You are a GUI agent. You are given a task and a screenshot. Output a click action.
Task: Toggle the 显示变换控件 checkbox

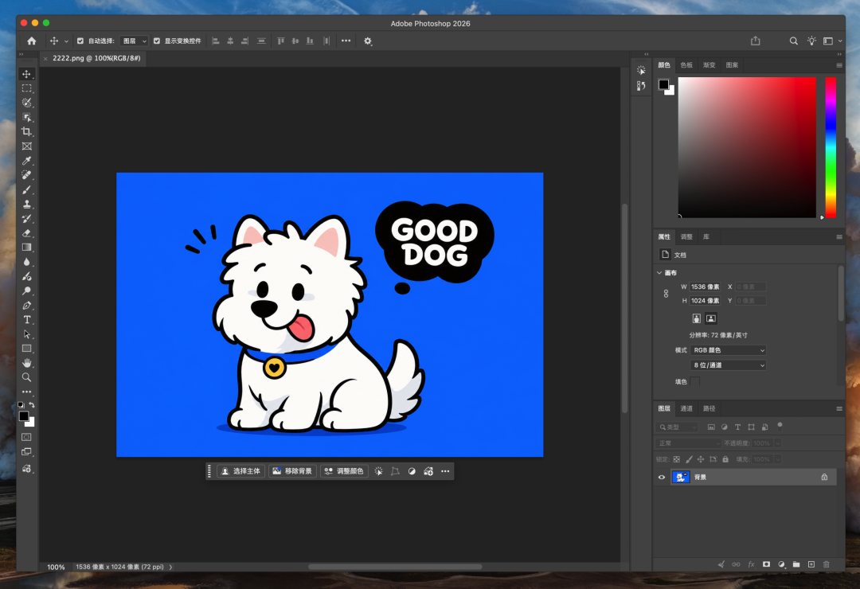157,41
